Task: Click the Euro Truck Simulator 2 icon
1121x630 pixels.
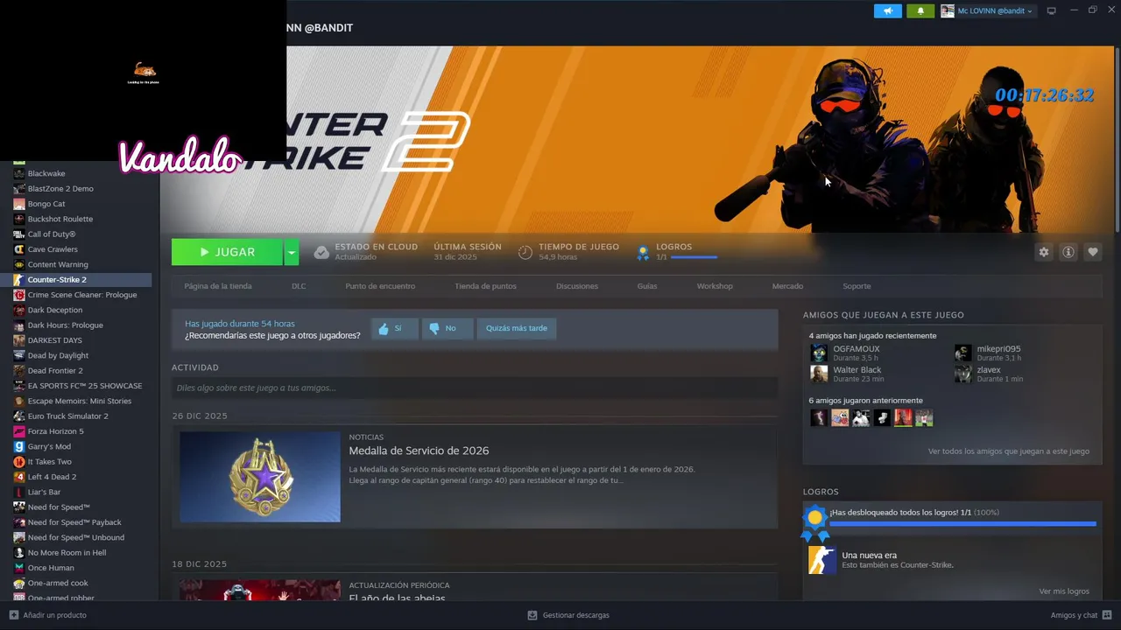Action: [x=19, y=416]
